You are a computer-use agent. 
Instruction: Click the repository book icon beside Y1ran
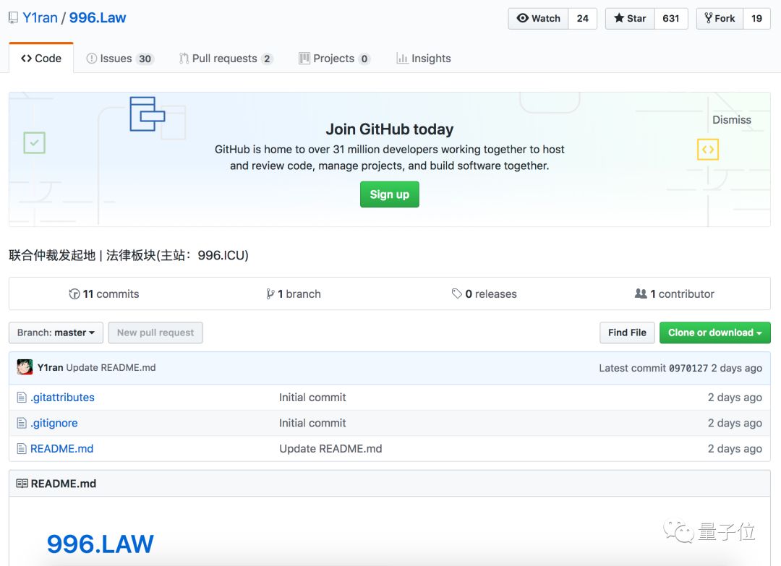14,18
